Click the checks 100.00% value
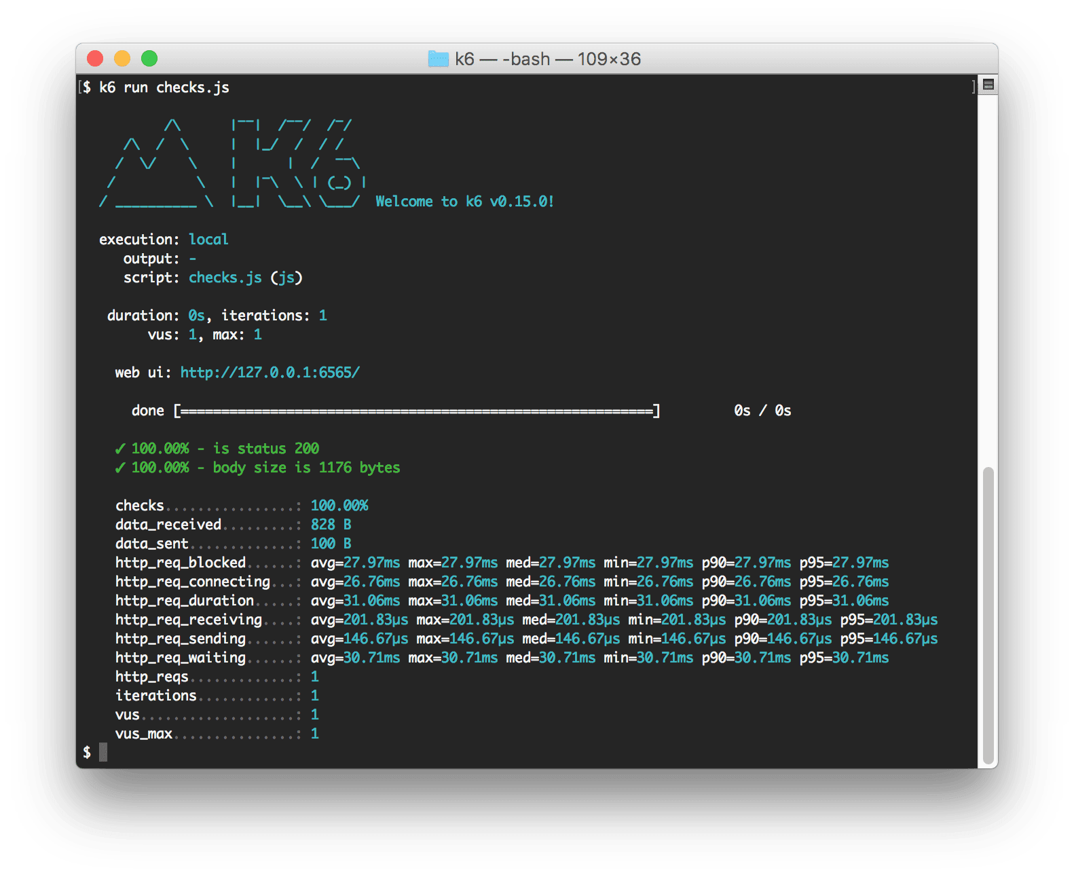The image size is (1074, 877). tap(339, 506)
